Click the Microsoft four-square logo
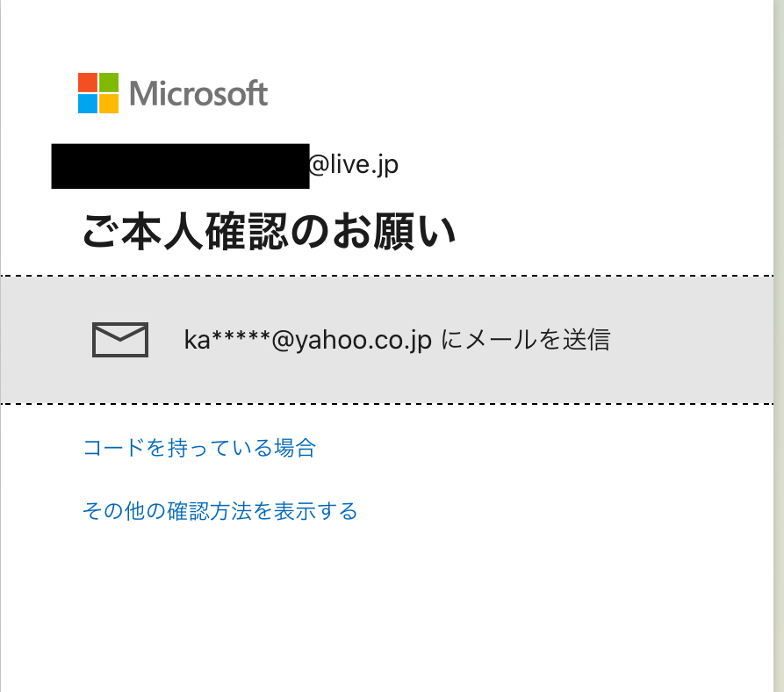Image resolution: width=784 pixels, height=692 pixels. (x=98, y=93)
